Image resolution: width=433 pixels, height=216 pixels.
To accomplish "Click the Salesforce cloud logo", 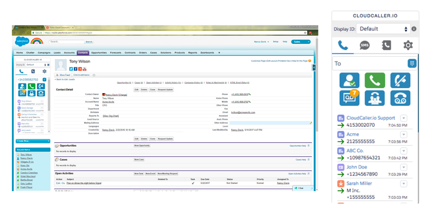I will pos(22,41).
